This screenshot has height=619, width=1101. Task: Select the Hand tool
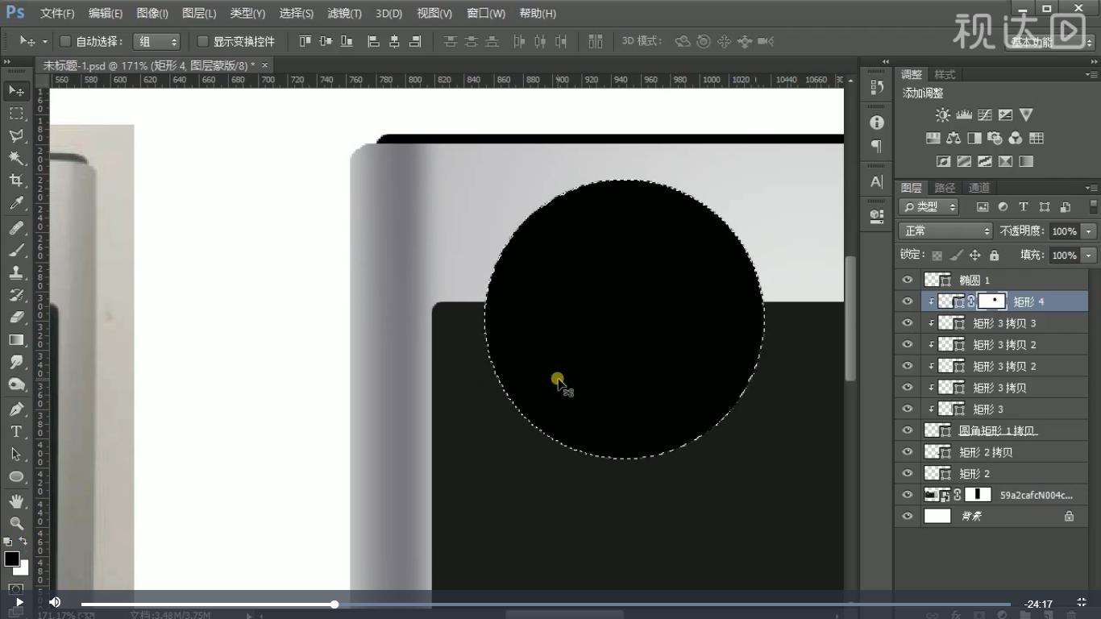coord(16,501)
